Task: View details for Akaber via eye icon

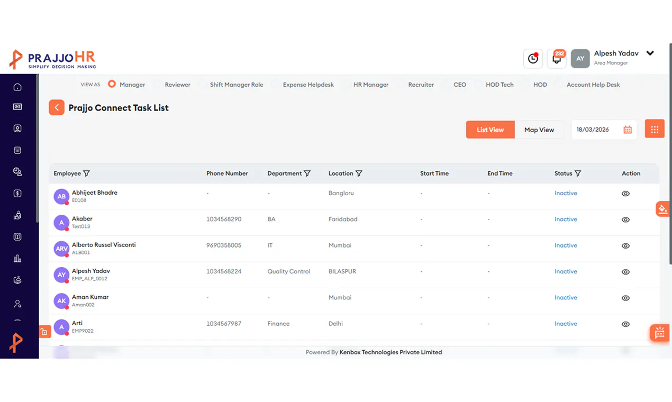Action: pos(625,220)
